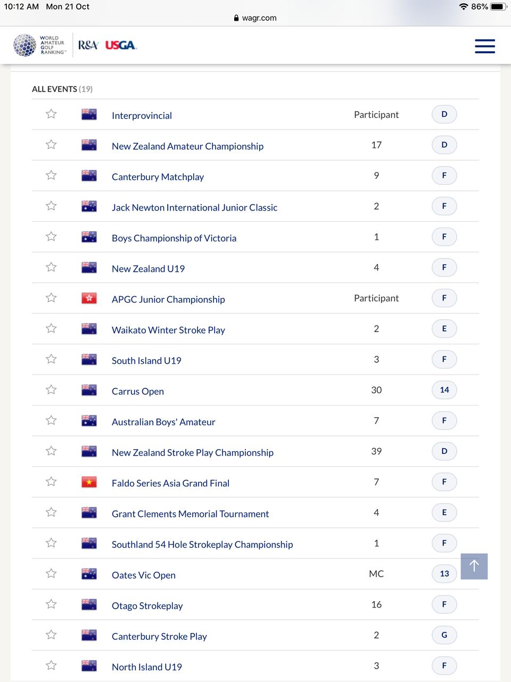511x682 pixels.
Task: Tap the battery indicator in status bar
Action: [x=498, y=6]
